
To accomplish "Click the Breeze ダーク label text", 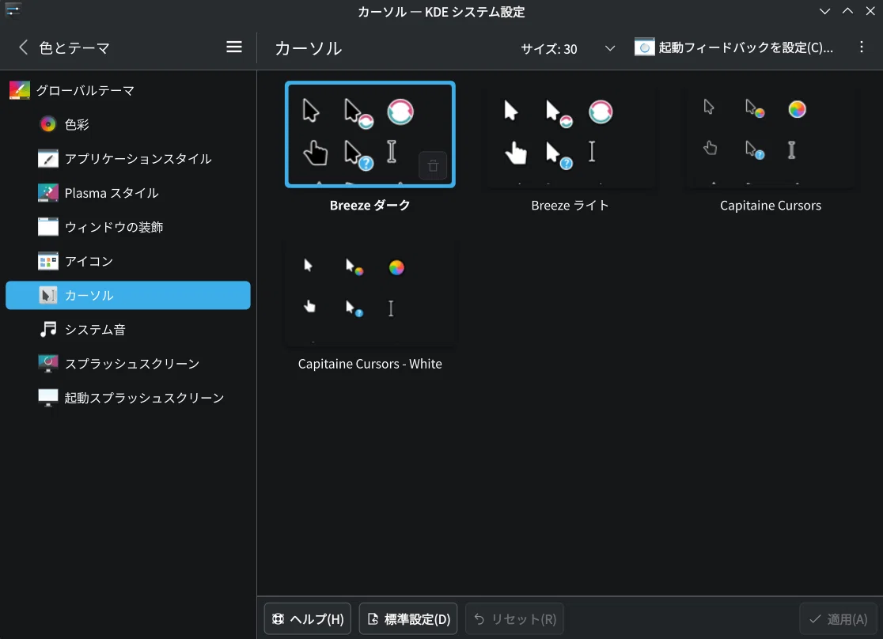I will [x=370, y=205].
